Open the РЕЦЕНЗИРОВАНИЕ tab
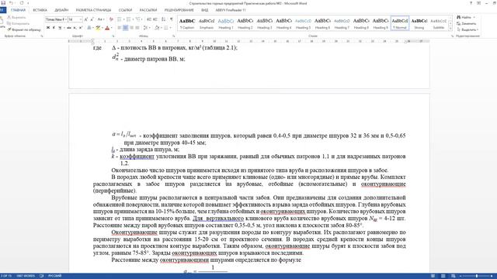The image size is (497, 279). (x=179, y=10)
